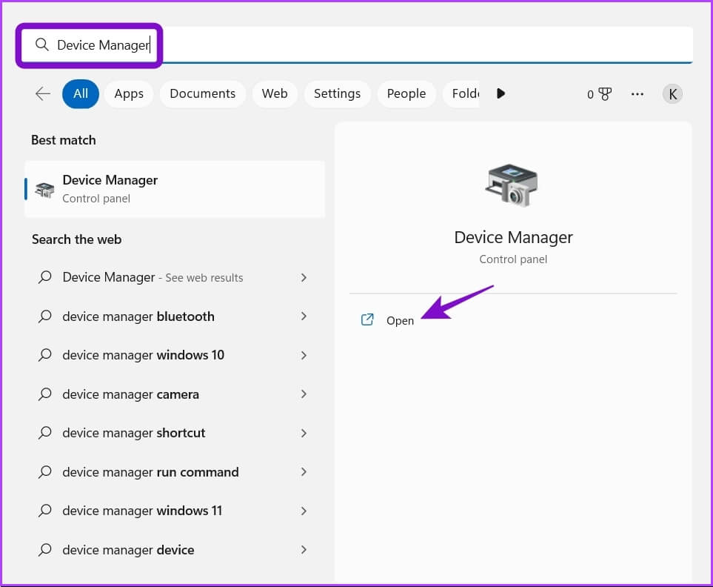
Task: Open Device Manager via the Open link
Action: click(400, 321)
